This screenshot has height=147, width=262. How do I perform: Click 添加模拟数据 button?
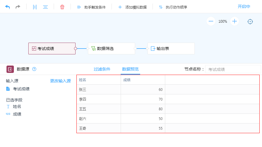pos(132,7)
